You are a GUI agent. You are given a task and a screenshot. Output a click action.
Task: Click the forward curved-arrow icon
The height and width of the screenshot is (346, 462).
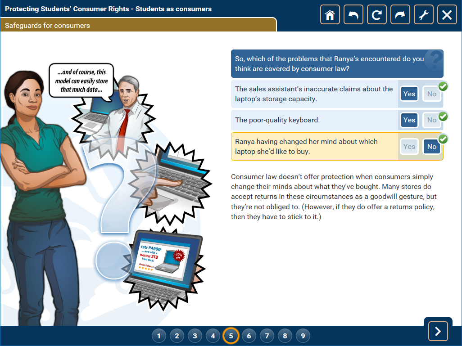point(400,15)
